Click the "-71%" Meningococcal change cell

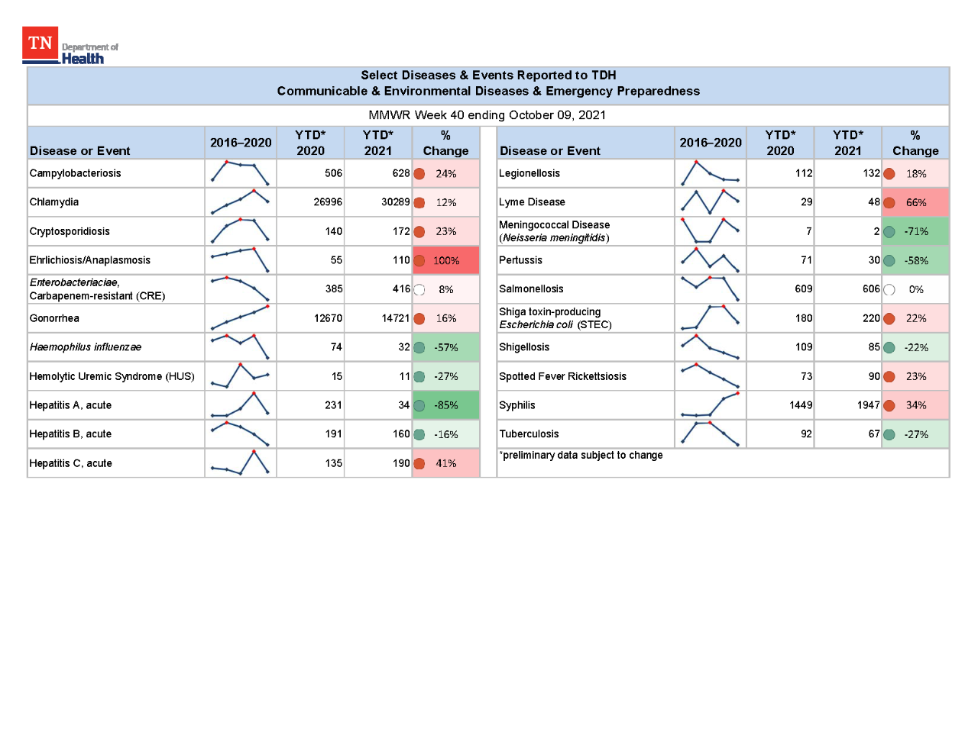coord(916,231)
